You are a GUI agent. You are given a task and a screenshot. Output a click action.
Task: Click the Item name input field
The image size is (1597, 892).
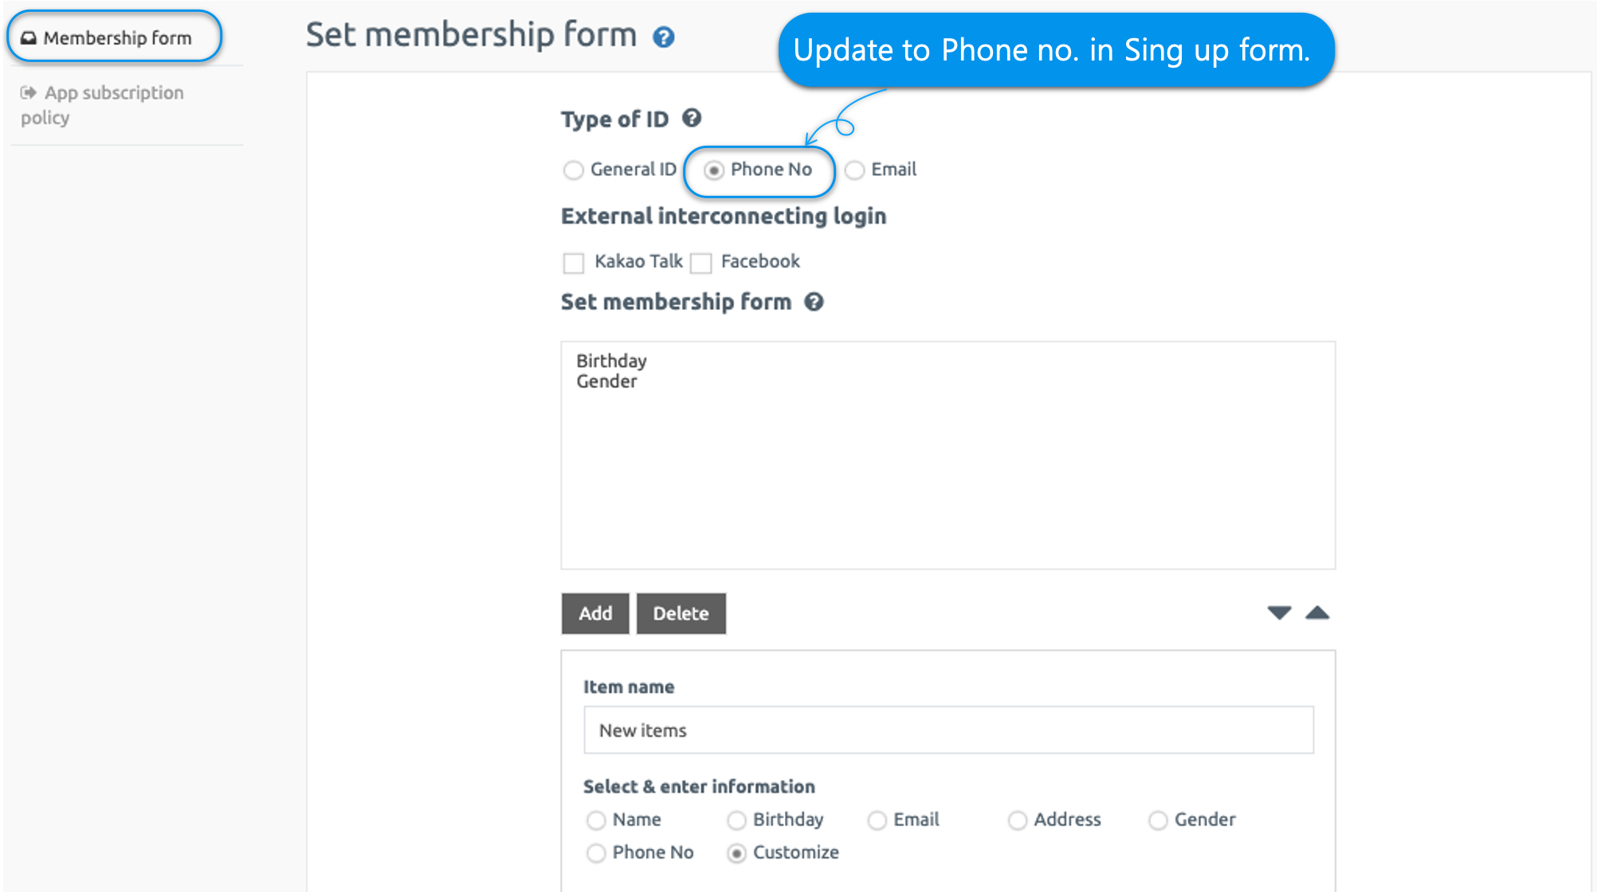[948, 730]
